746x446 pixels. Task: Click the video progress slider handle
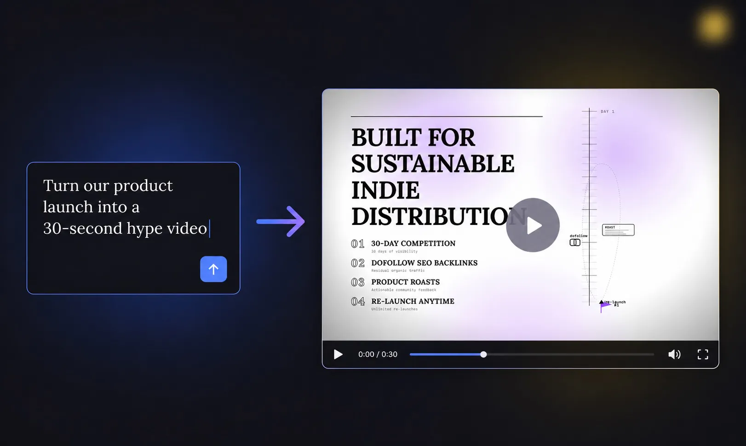click(x=483, y=355)
